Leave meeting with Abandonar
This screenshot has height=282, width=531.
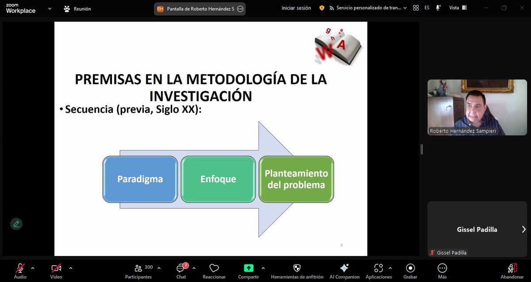tap(512, 270)
